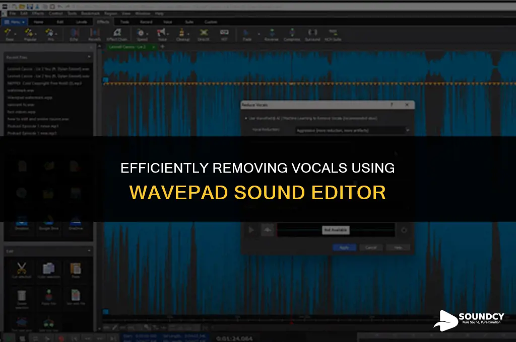Viewport: 516px width, 342px height.
Task: Open the File menu
Action: click(x=13, y=14)
